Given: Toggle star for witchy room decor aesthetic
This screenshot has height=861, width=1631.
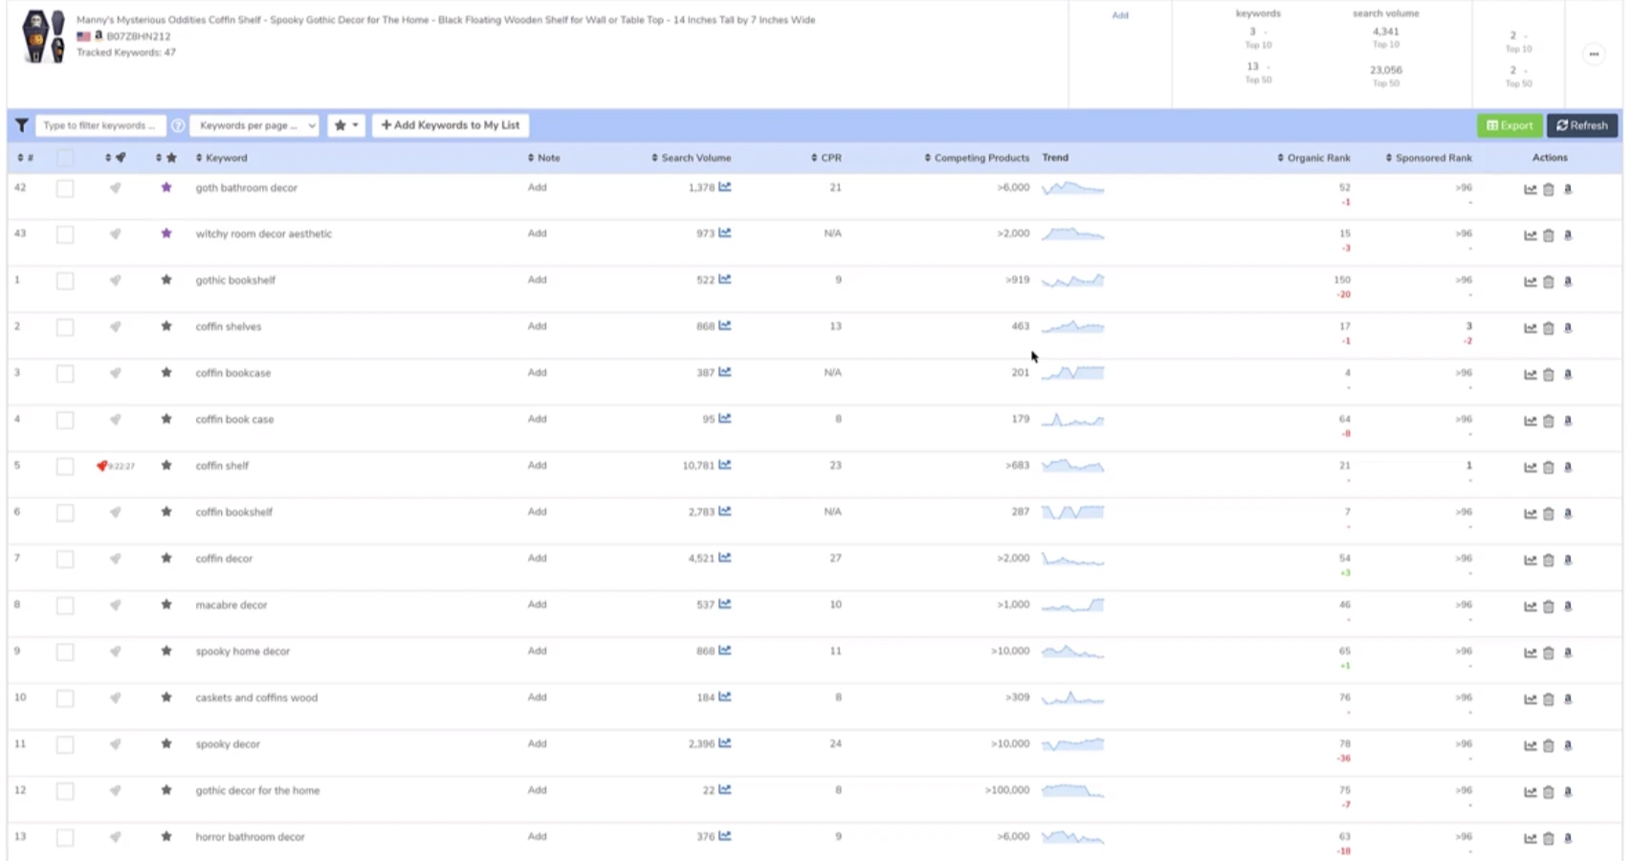Looking at the screenshot, I should pos(166,233).
